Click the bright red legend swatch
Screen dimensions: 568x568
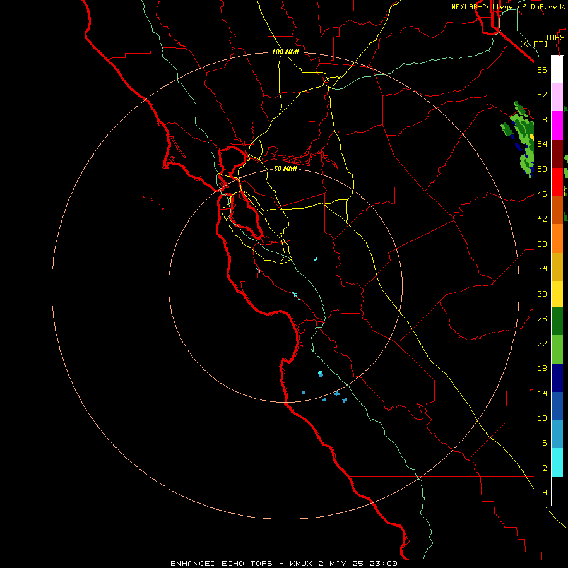tap(557, 182)
